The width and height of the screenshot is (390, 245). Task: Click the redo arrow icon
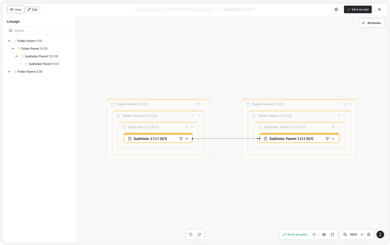pos(199,234)
